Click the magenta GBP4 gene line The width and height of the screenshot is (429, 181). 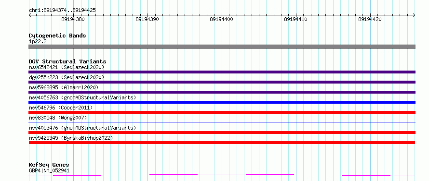point(222,175)
